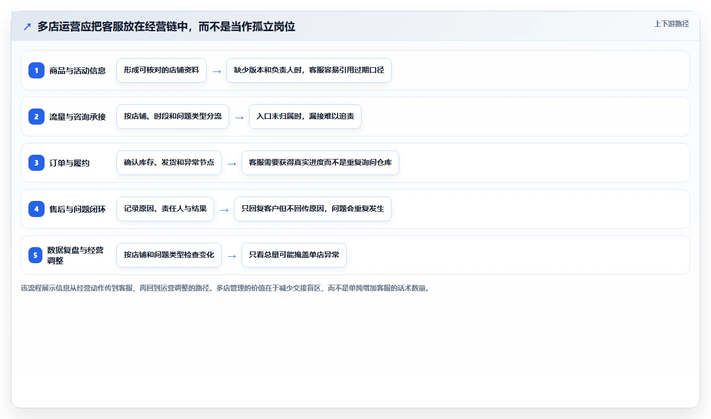Select the 订单与履约 step label
This screenshot has width=711, height=419.
[x=69, y=163]
